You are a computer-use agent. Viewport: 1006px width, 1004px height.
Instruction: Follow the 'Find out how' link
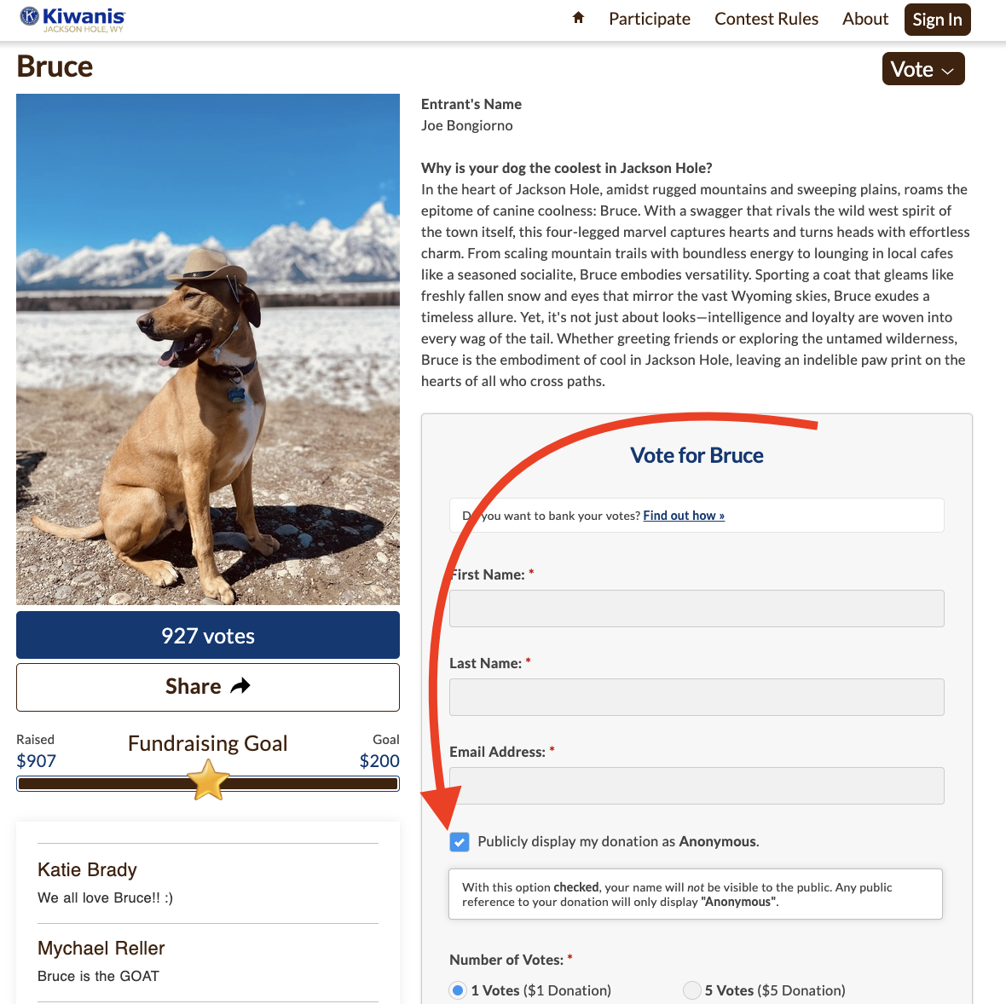[684, 516]
